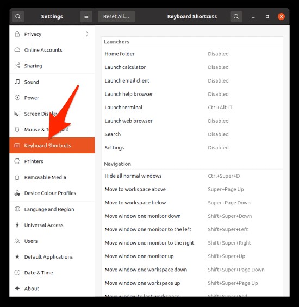299x307 pixels.
Task: Click the Removable Media drive icon
Action: pyautogui.click(x=17, y=177)
